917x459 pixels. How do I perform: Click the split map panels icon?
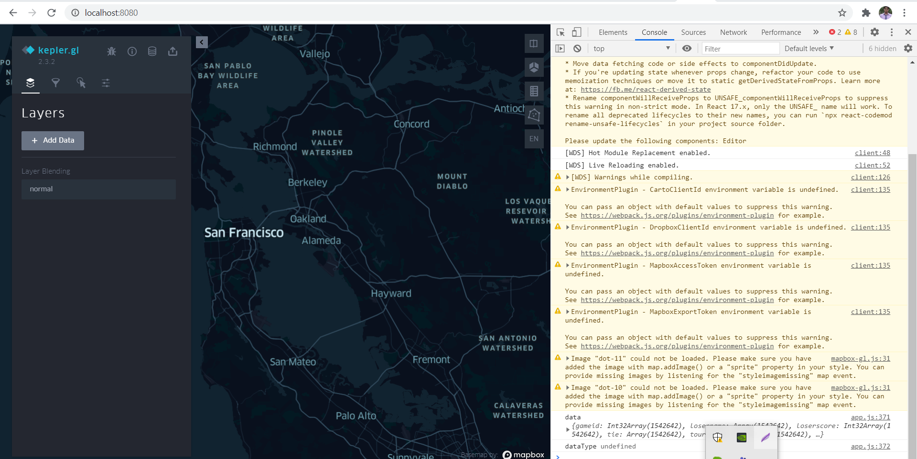534,43
